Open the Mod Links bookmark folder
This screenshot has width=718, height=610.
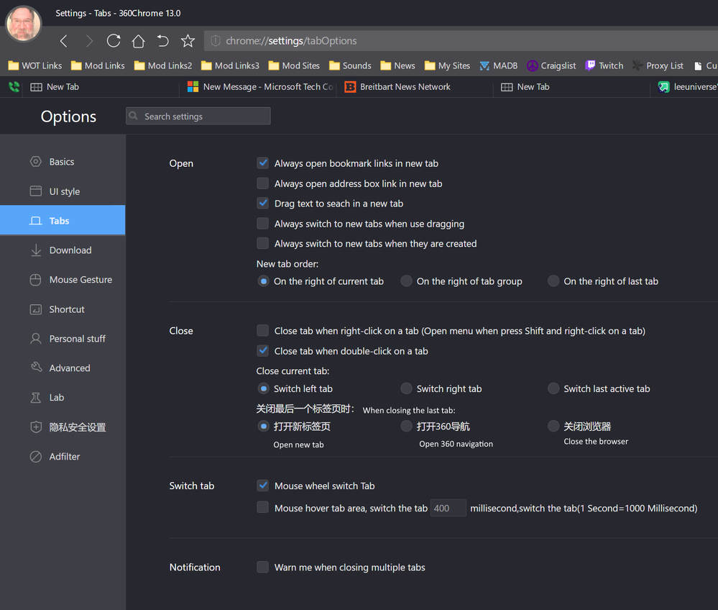98,65
